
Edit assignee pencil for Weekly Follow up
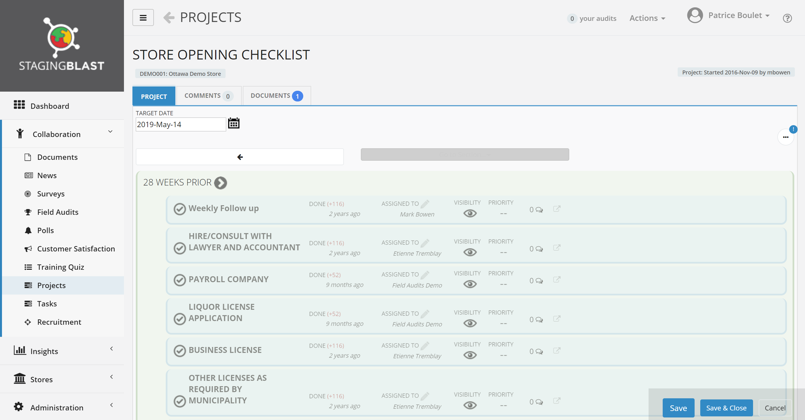click(425, 204)
